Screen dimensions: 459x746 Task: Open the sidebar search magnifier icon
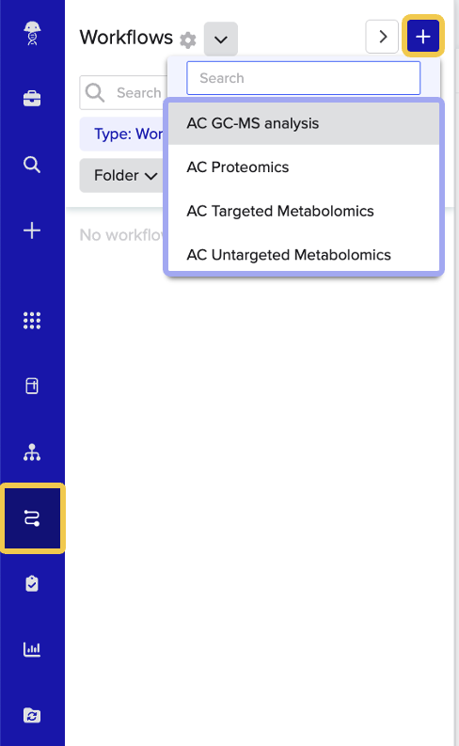pos(32,165)
